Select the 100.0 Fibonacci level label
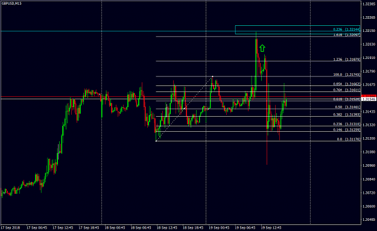 pos(346,75)
